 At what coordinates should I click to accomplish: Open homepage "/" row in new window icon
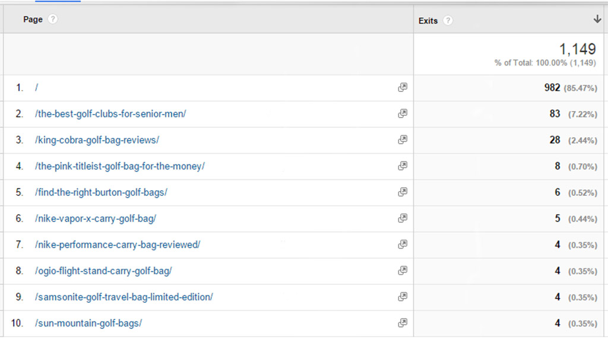tap(403, 87)
